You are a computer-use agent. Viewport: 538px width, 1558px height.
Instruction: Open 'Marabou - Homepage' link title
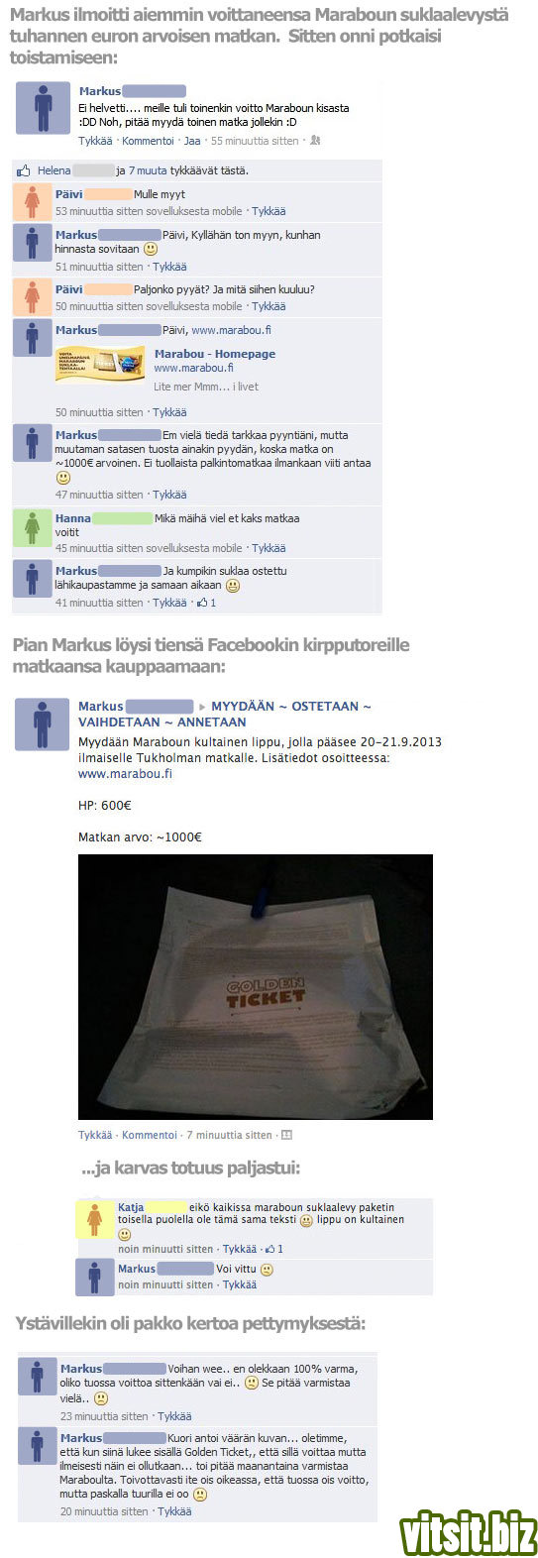[x=215, y=354]
